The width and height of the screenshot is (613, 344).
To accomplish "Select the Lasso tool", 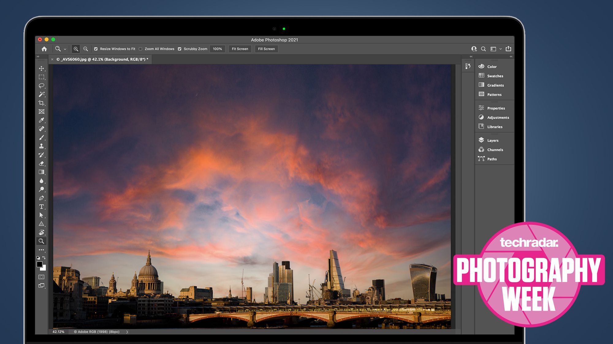I will (x=41, y=86).
